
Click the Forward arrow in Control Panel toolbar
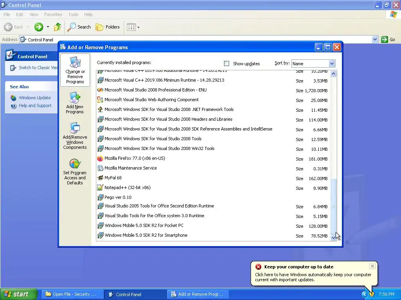point(39,27)
